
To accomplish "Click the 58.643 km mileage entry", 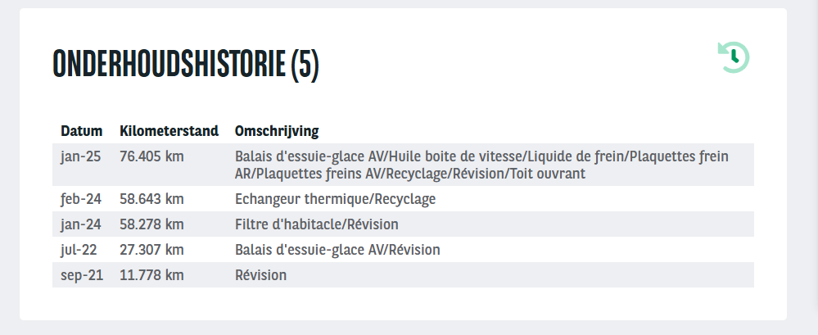I will pos(151,199).
